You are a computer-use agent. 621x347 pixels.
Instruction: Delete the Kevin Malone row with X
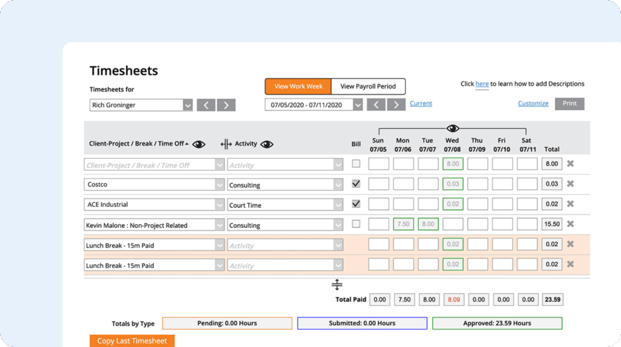click(570, 224)
